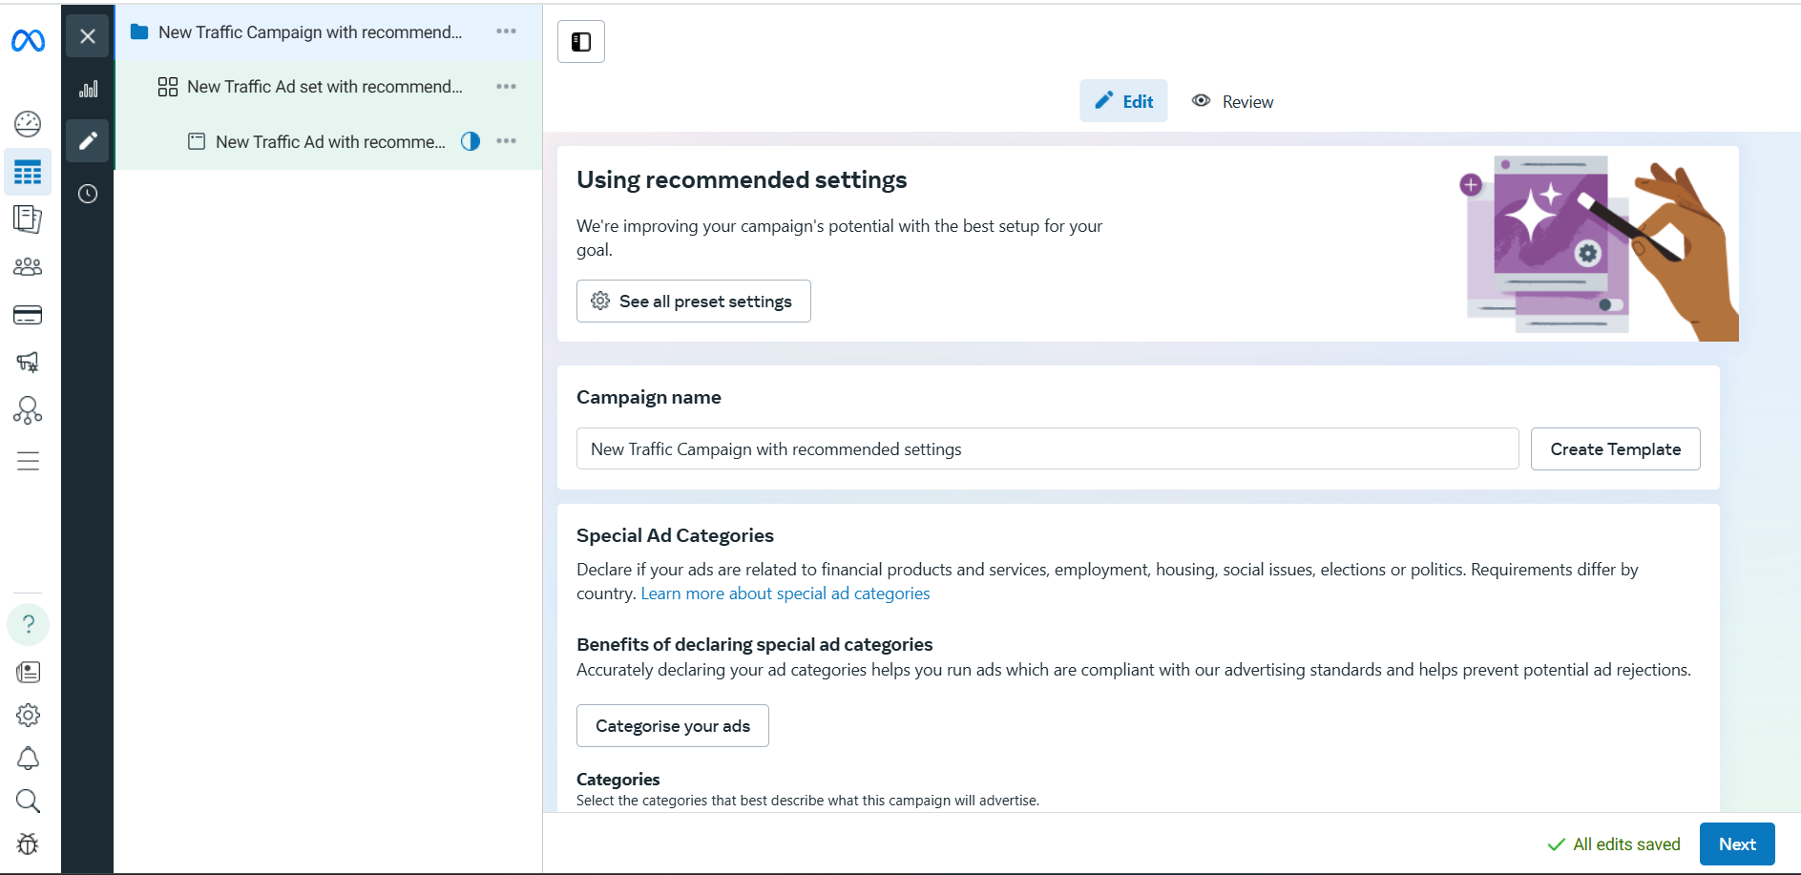This screenshot has width=1801, height=875.
Task: Switch to the Review tab
Action: [1232, 101]
